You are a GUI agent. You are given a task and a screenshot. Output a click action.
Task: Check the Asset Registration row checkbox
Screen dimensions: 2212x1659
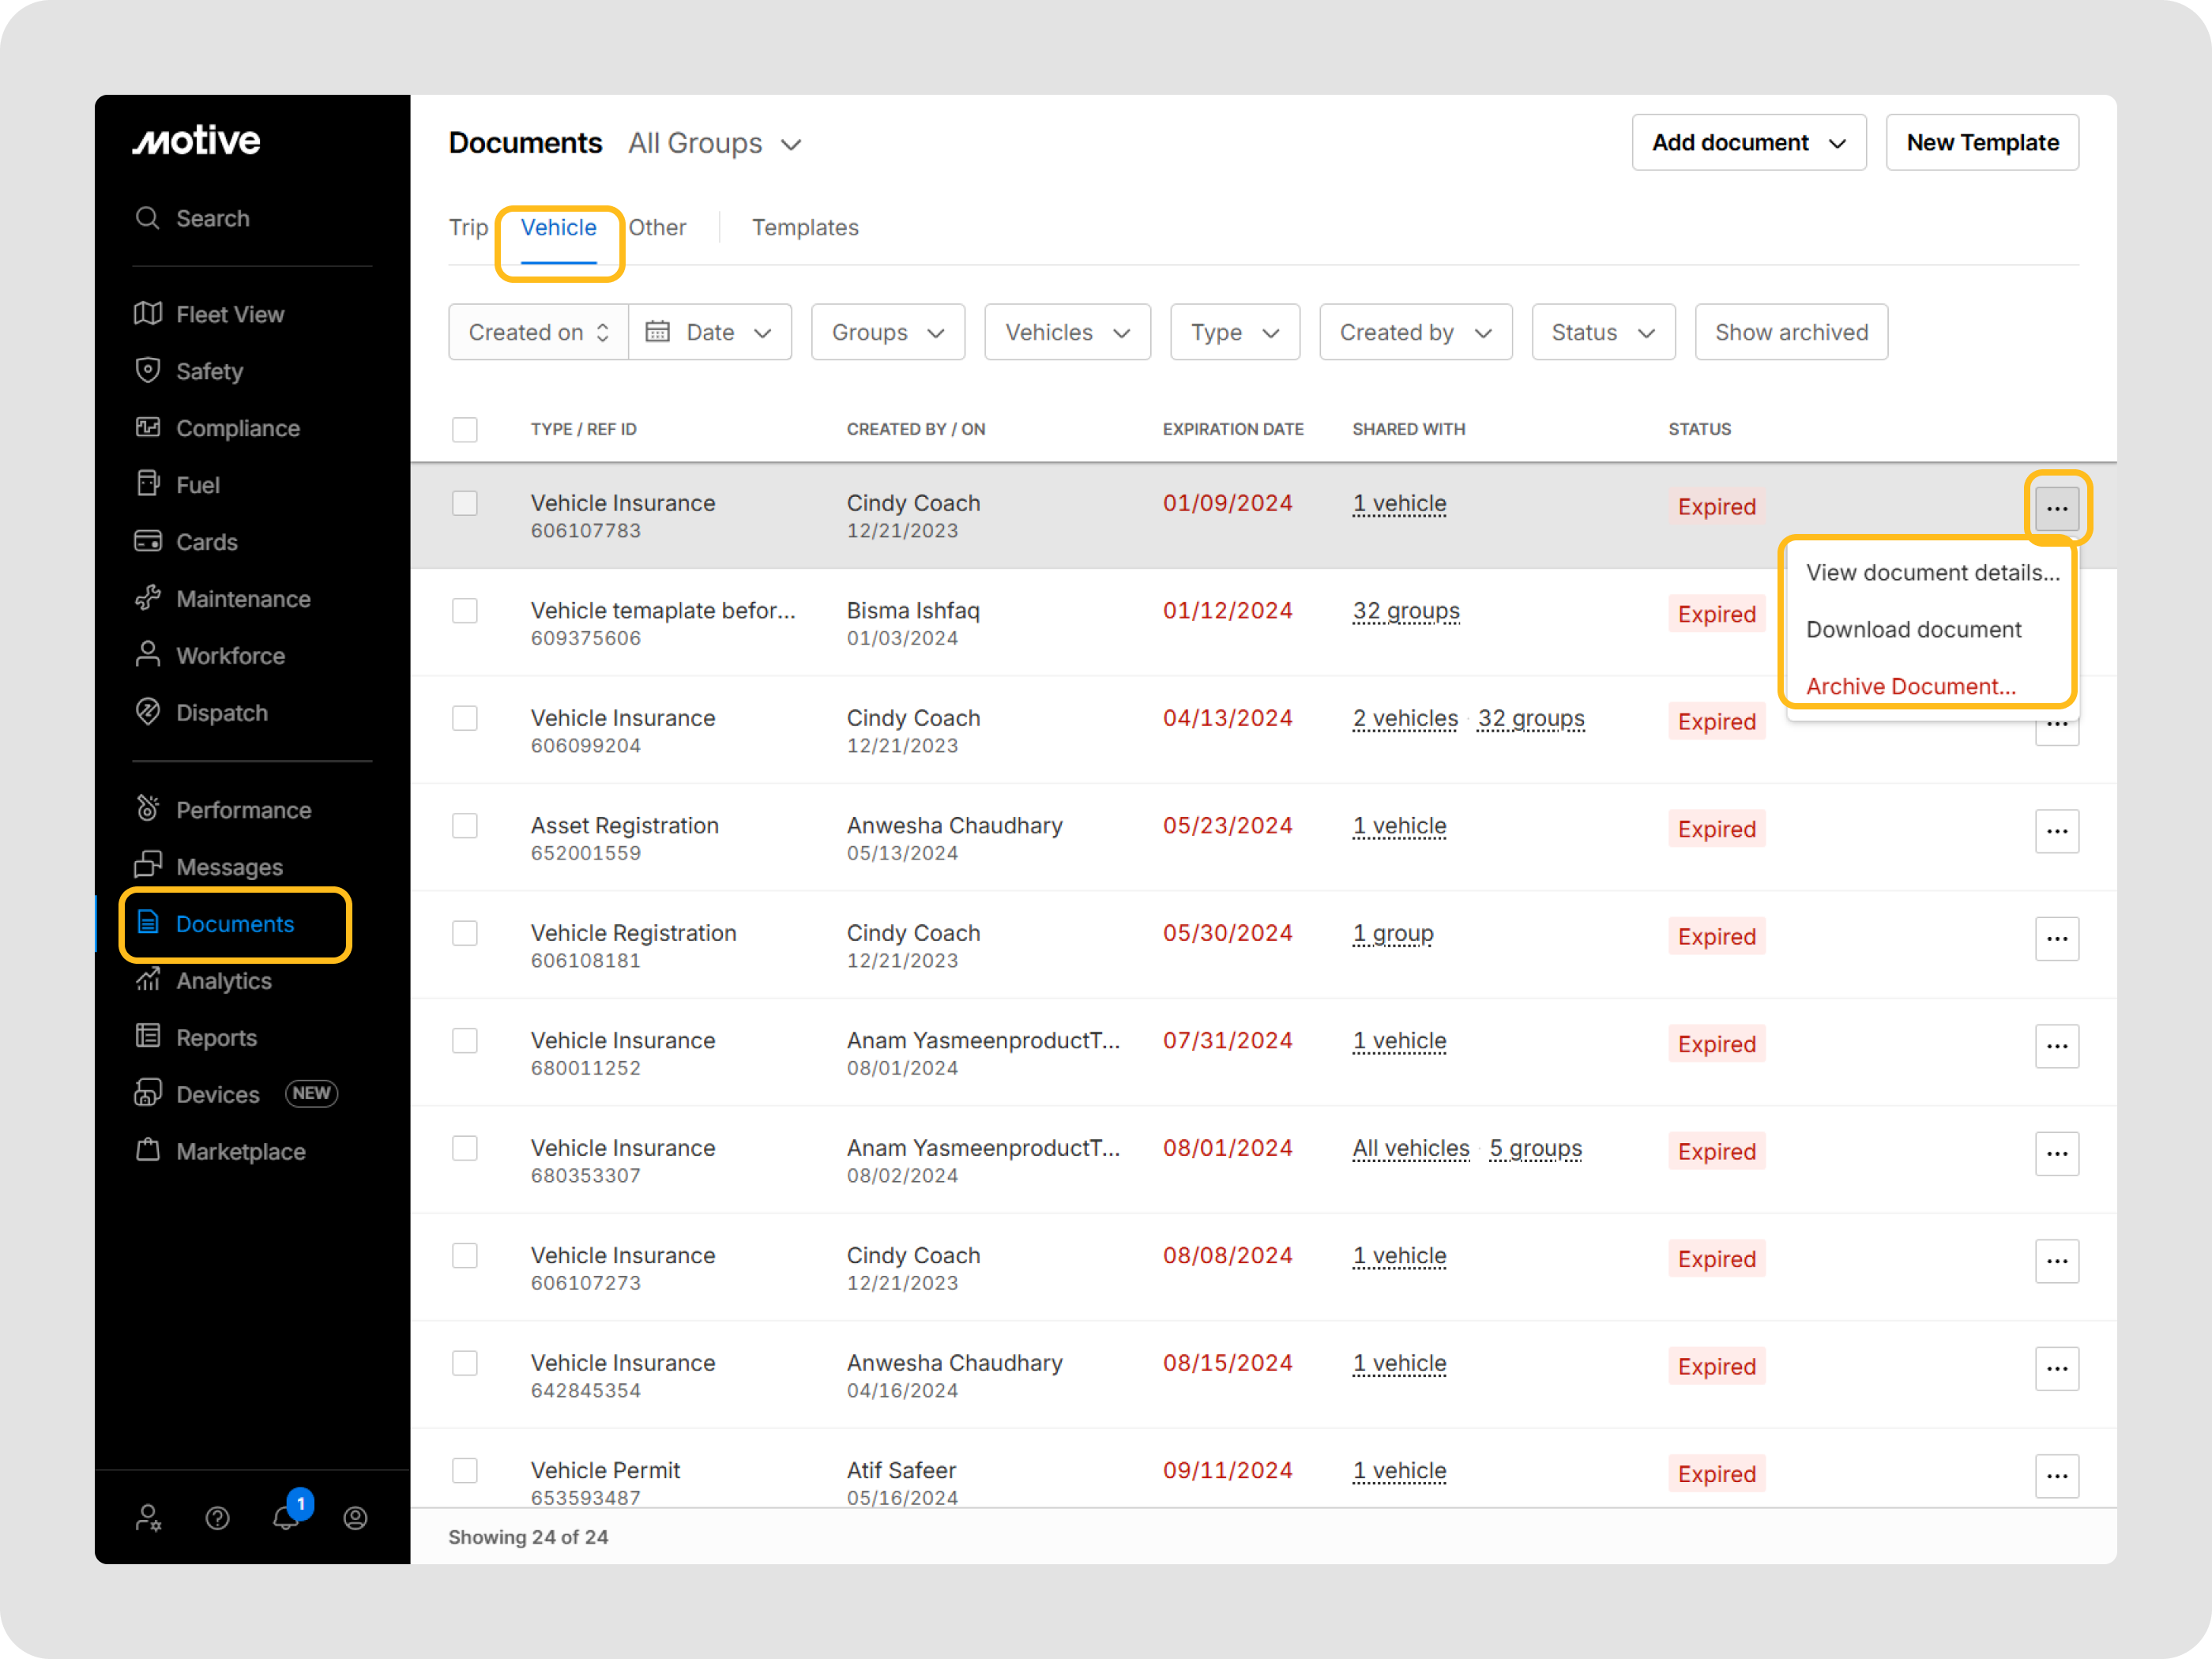pyautogui.click(x=465, y=826)
